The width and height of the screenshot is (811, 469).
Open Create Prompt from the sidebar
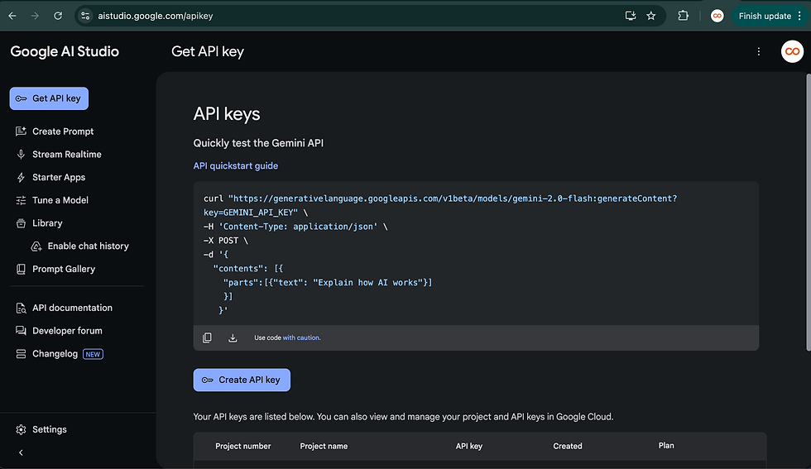pos(63,132)
